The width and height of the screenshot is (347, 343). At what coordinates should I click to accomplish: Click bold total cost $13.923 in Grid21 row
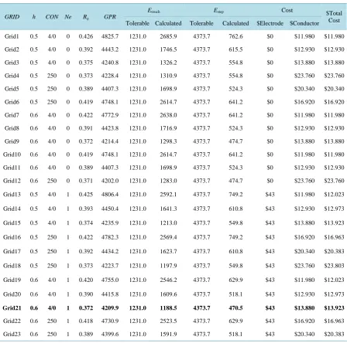(x=334, y=308)
